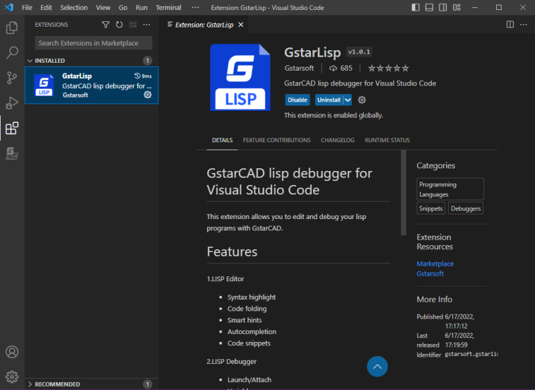
Task: Toggle the secondary side bar layout icon
Action: point(443,7)
